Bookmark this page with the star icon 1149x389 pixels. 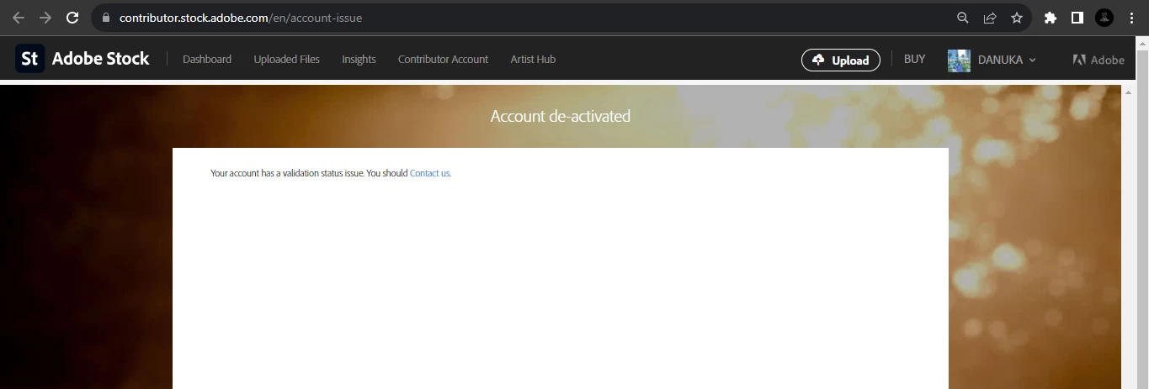click(x=1017, y=18)
